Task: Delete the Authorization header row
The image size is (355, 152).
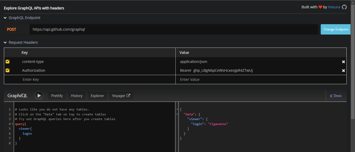Action: 343,71
